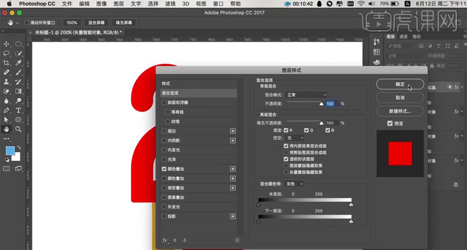Toggle the R channel checkbox
Image resolution: width=467 pixels, height=250 pixels.
click(286, 130)
